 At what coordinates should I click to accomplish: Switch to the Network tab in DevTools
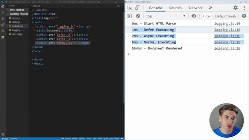196,8
